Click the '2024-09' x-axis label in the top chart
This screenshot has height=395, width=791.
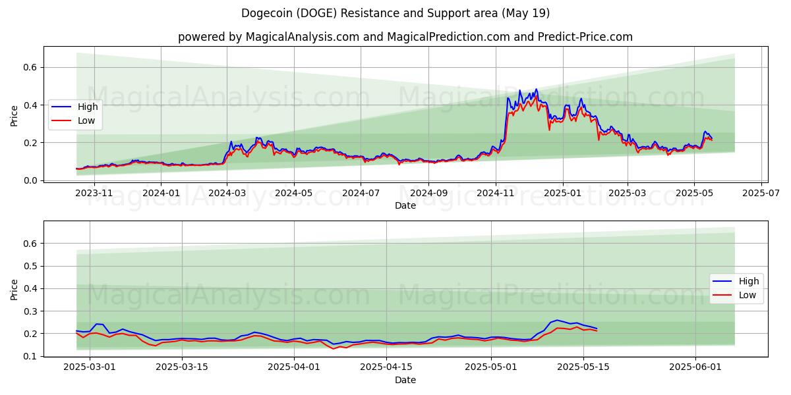(x=428, y=193)
